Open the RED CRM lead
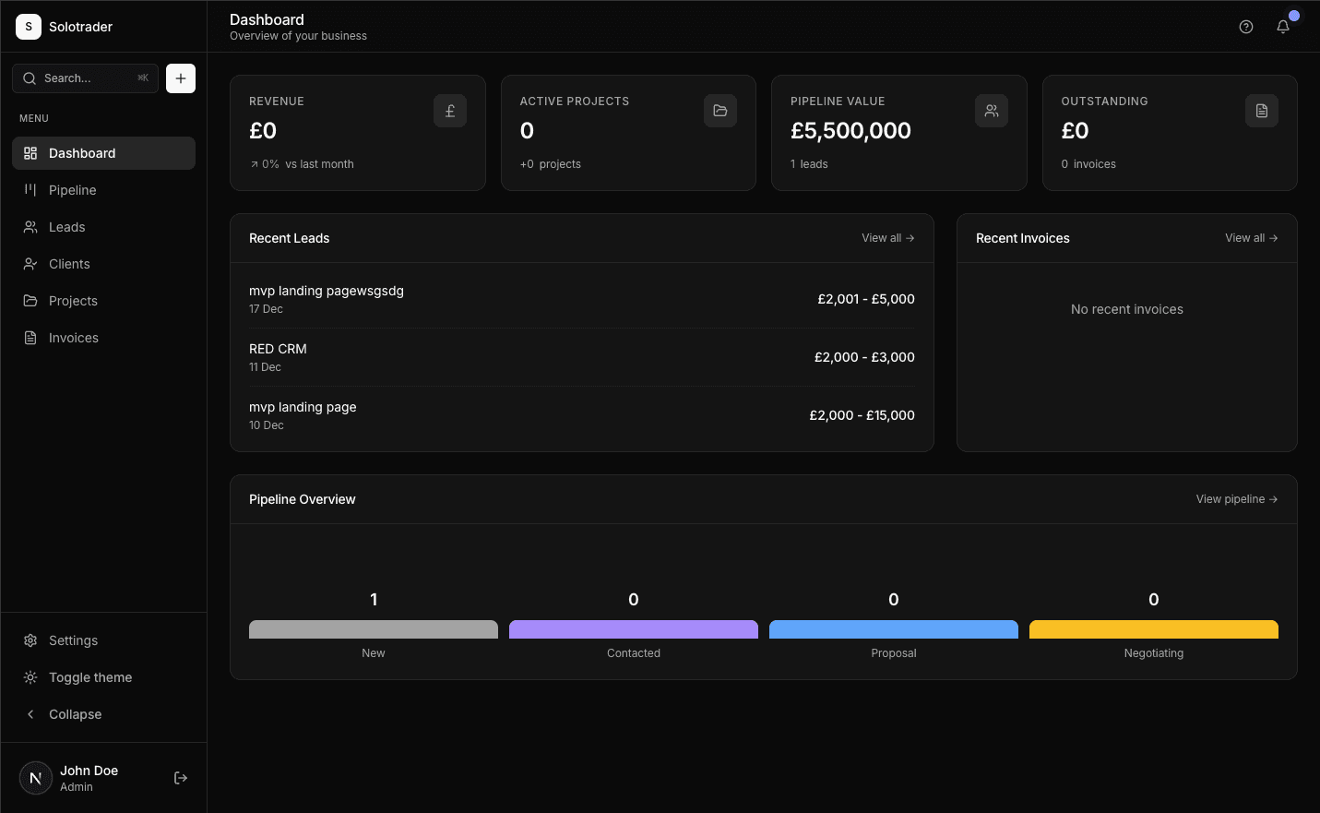Image resolution: width=1320 pixels, height=813 pixels. point(278,349)
